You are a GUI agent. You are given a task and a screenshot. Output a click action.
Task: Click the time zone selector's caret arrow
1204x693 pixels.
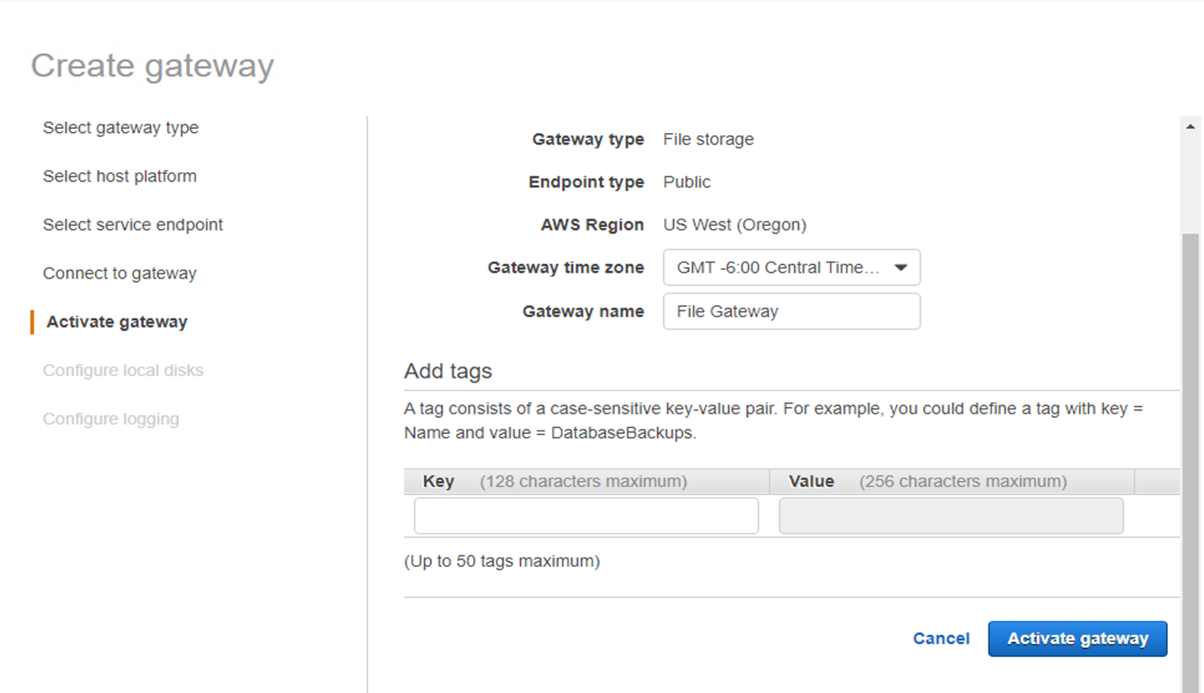899,267
